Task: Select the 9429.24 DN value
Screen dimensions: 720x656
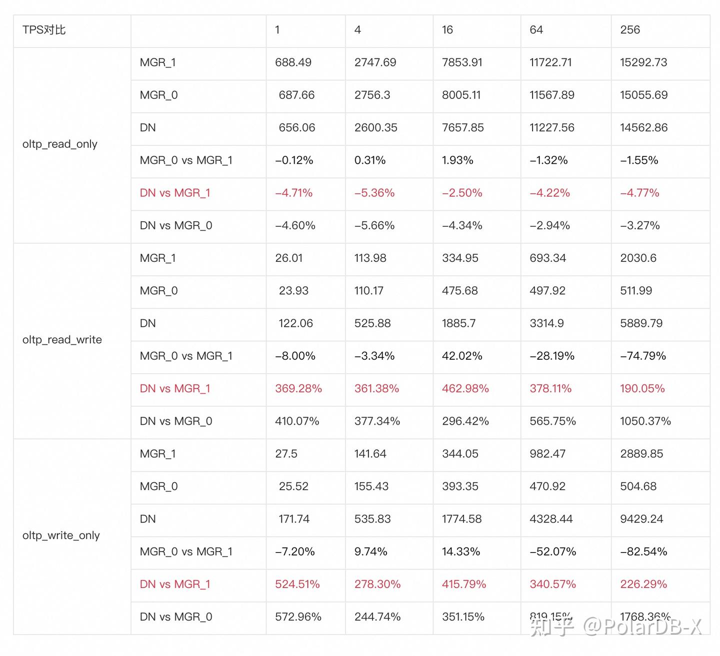Action: pyautogui.click(x=641, y=519)
